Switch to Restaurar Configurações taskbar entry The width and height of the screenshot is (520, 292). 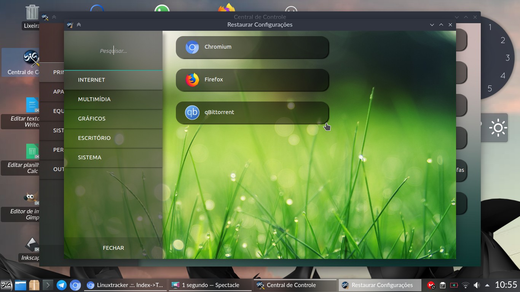[380, 285]
